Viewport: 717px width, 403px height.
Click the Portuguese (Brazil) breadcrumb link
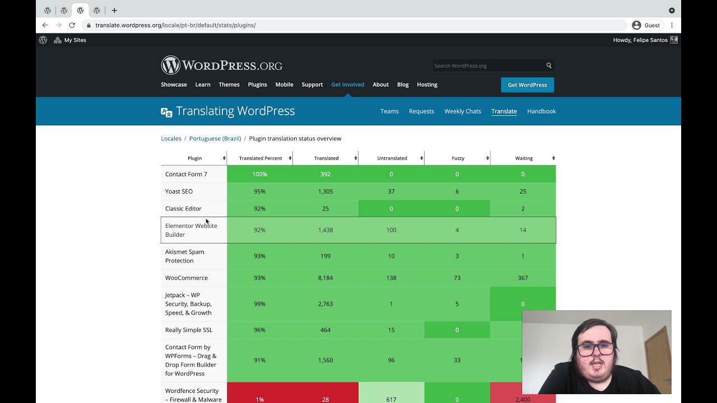point(215,138)
